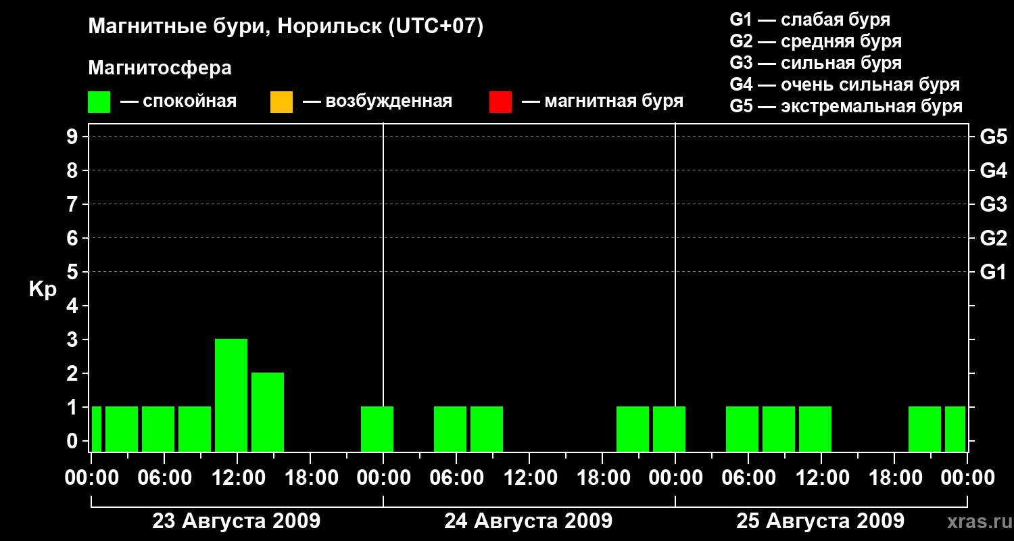The image size is (1014, 541).
Task: Click the title 'Магнитные бури, Норильск (UTC+07)'
Action: (286, 27)
